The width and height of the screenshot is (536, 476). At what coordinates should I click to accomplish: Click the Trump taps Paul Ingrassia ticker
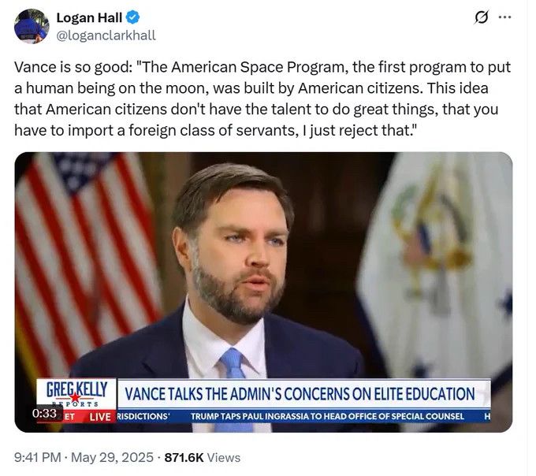coord(327,416)
